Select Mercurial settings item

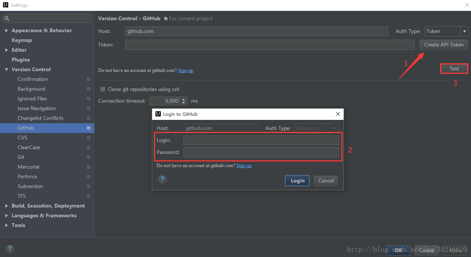tap(28, 167)
